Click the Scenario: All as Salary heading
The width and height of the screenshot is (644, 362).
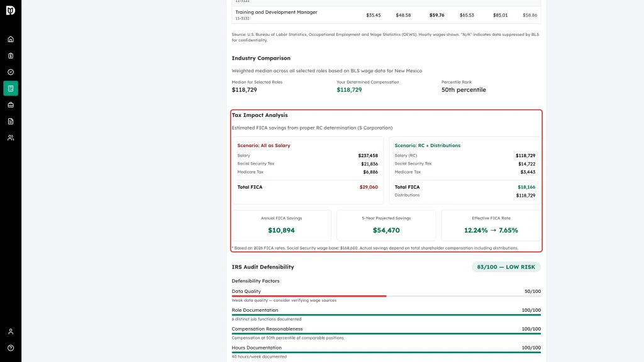[x=264, y=146]
